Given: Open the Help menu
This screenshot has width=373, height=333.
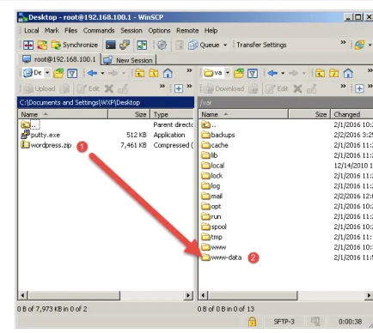Looking at the screenshot, I should coord(211,30).
